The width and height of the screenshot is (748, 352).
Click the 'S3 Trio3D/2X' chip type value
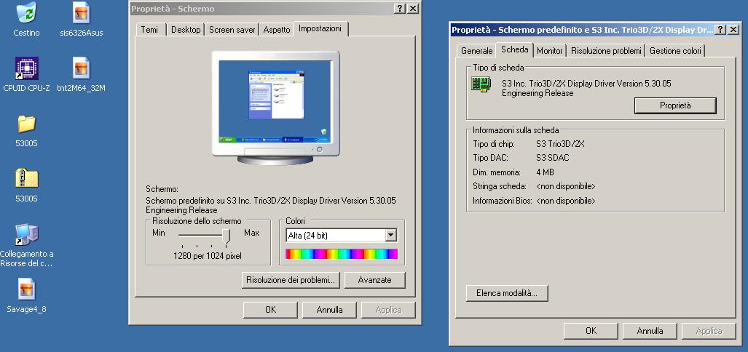560,144
